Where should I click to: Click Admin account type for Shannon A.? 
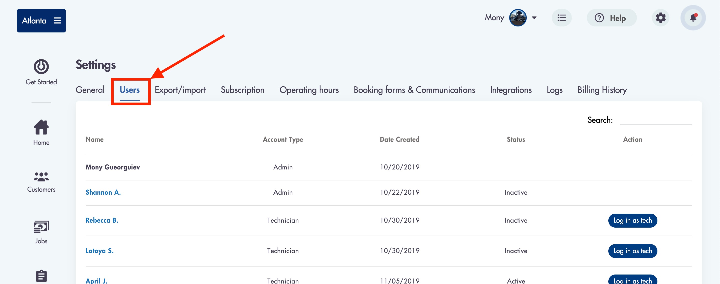click(x=283, y=192)
